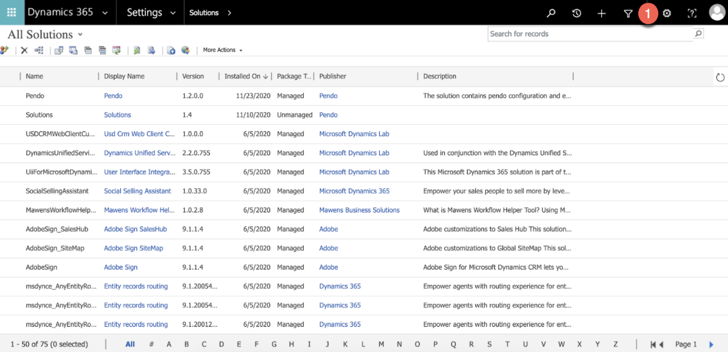Open the Dynamics Unified Service display name link
Screen dimensions: 728x352
pos(140,153)
